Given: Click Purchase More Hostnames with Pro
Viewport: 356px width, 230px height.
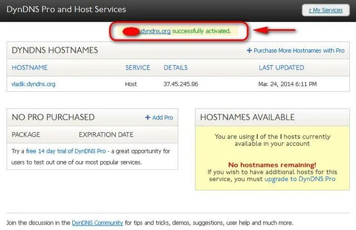Looking at the screenshot, I should pos(299,51).
